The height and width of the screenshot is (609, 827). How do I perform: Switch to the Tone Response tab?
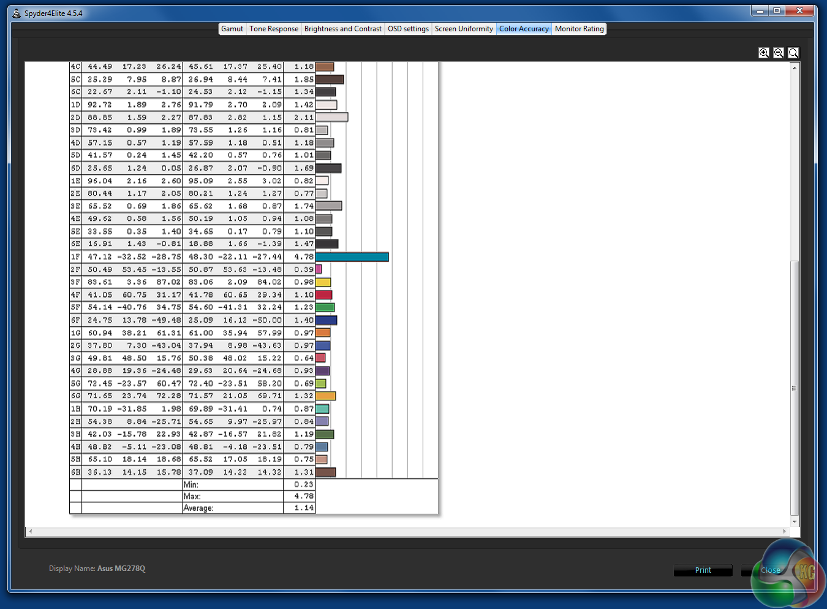[274, 29]
